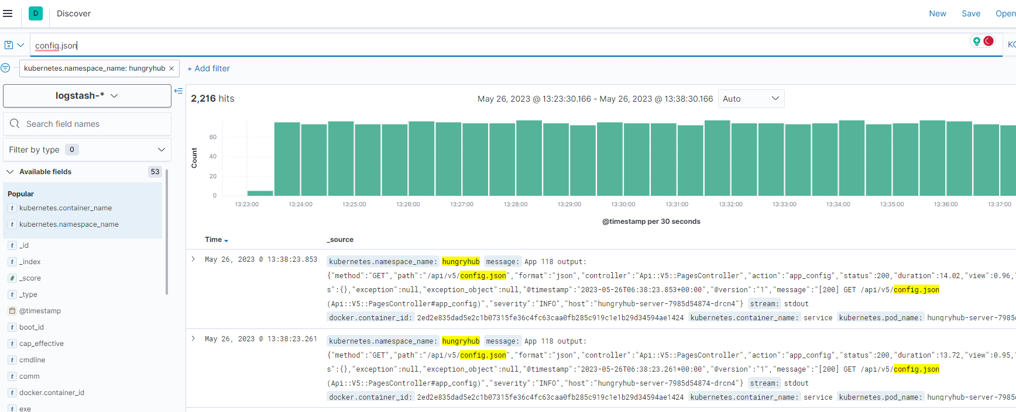
Task: Open the Auto interval dropdown
Action: tap(751, 99)
